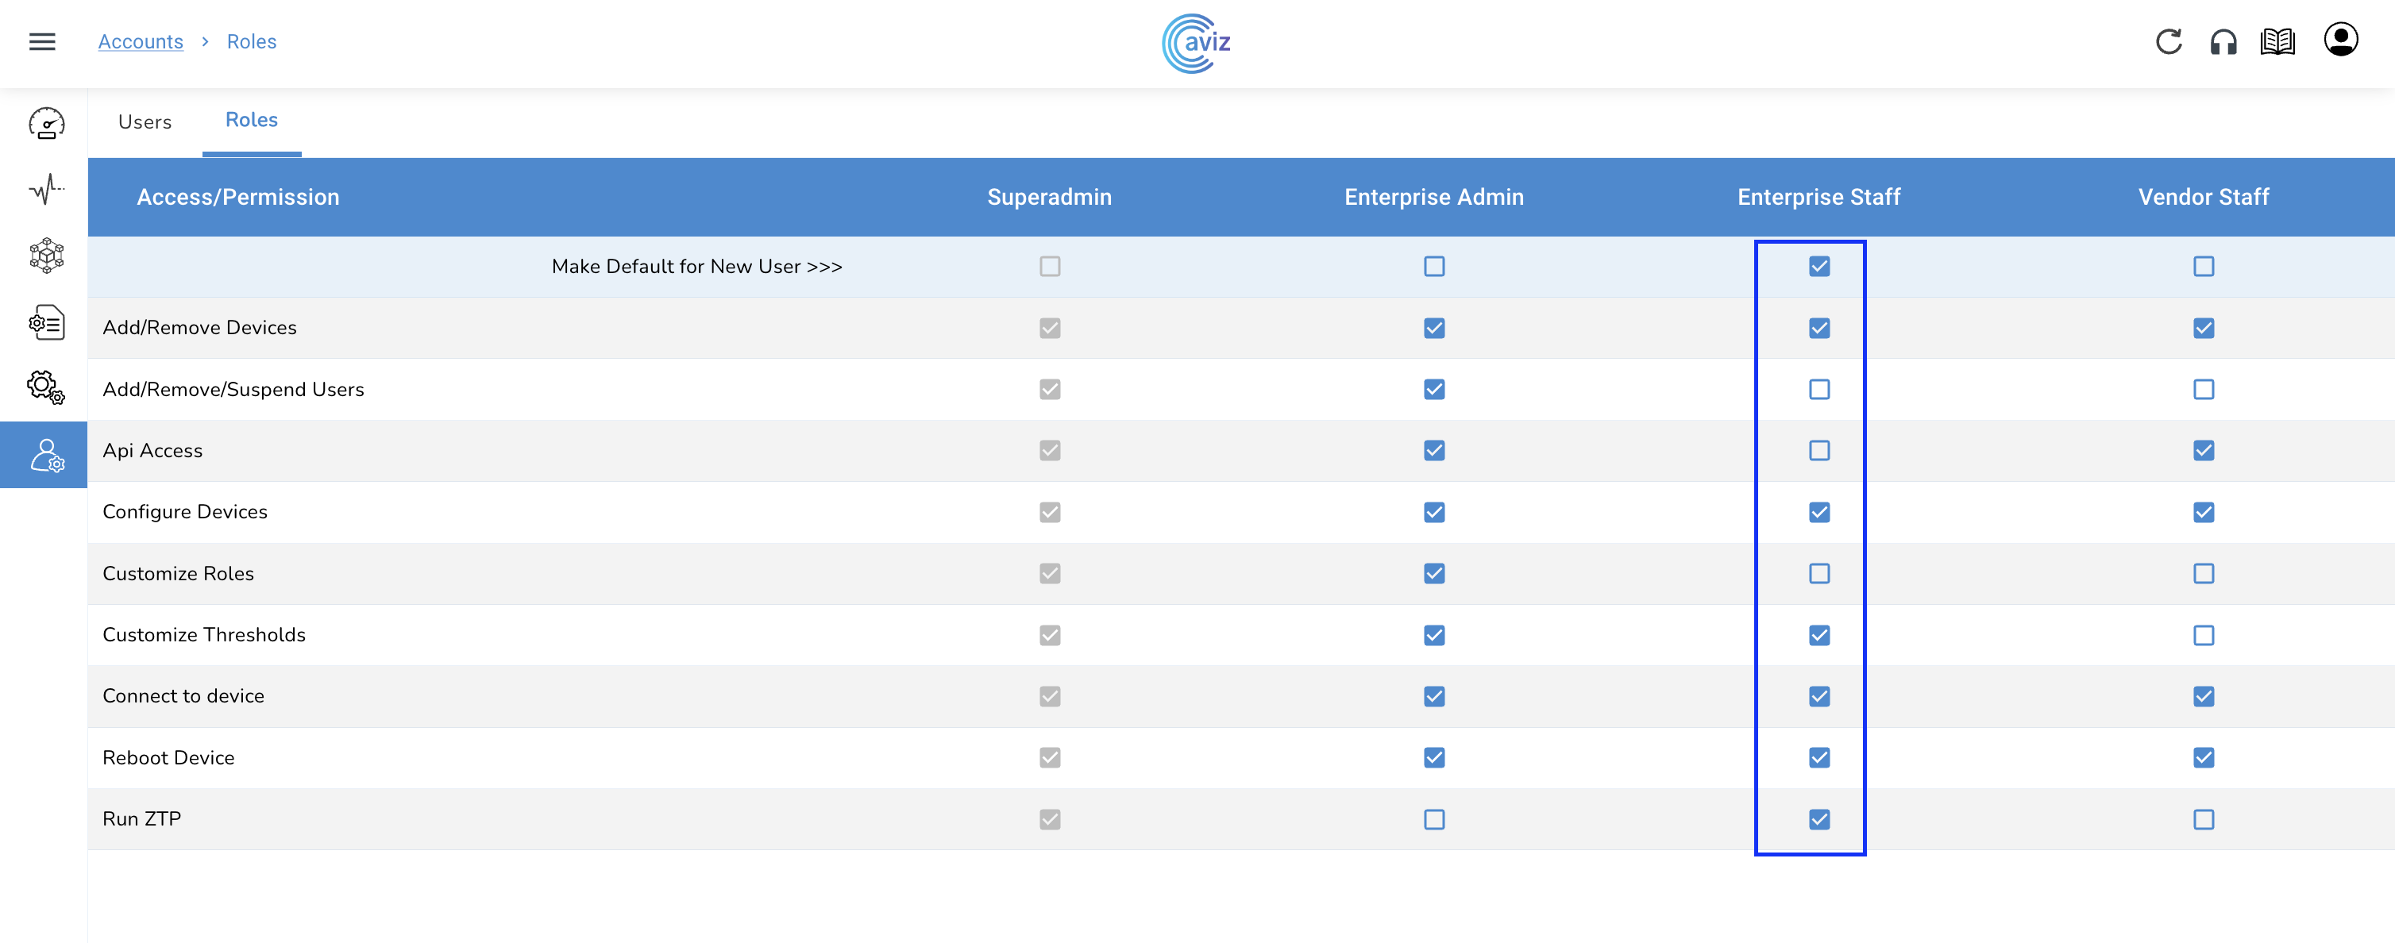Open the hamburger navigation menu

pyautogui.click(x=42, y=42)
